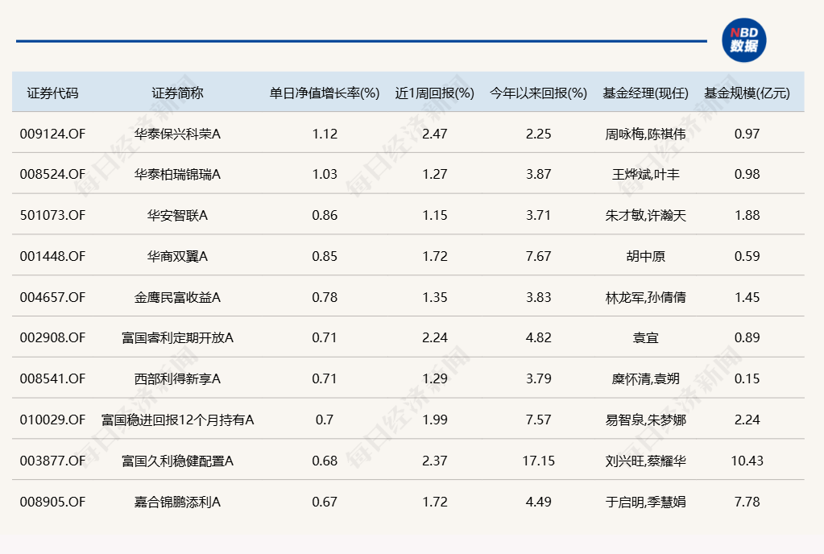Click the daily growth value 0.67

[x=325, y=502]
